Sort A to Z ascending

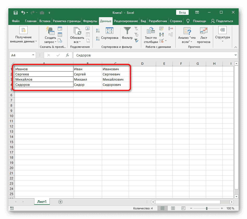click(98, 31)
